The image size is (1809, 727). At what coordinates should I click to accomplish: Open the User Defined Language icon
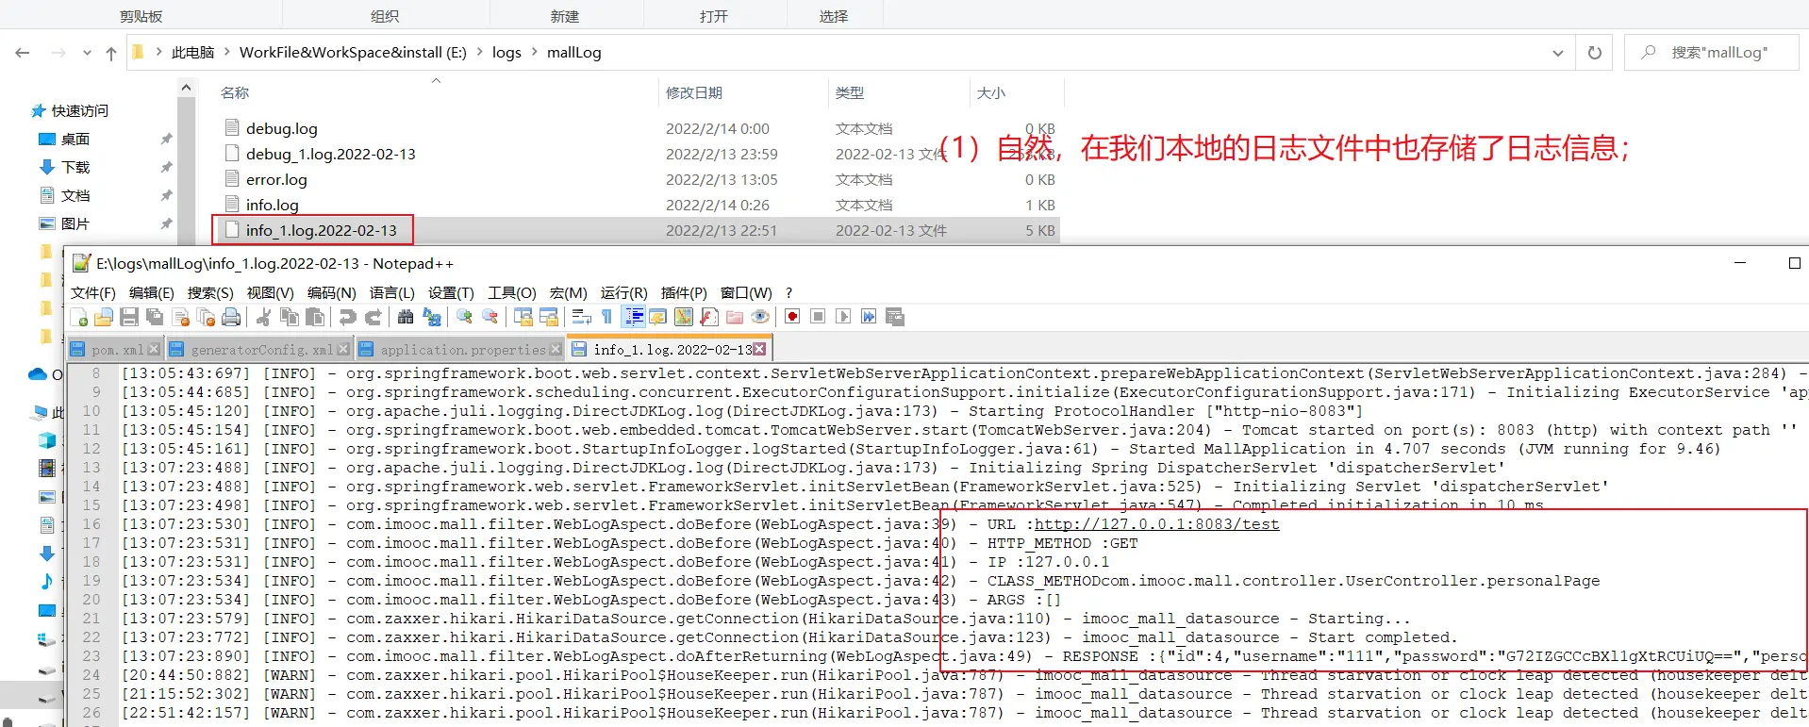658,317
